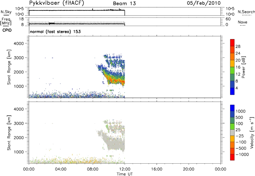
Task: Click the solid N.Sky noise trace line
Action: pyautogui.click(x=77, y=10)
